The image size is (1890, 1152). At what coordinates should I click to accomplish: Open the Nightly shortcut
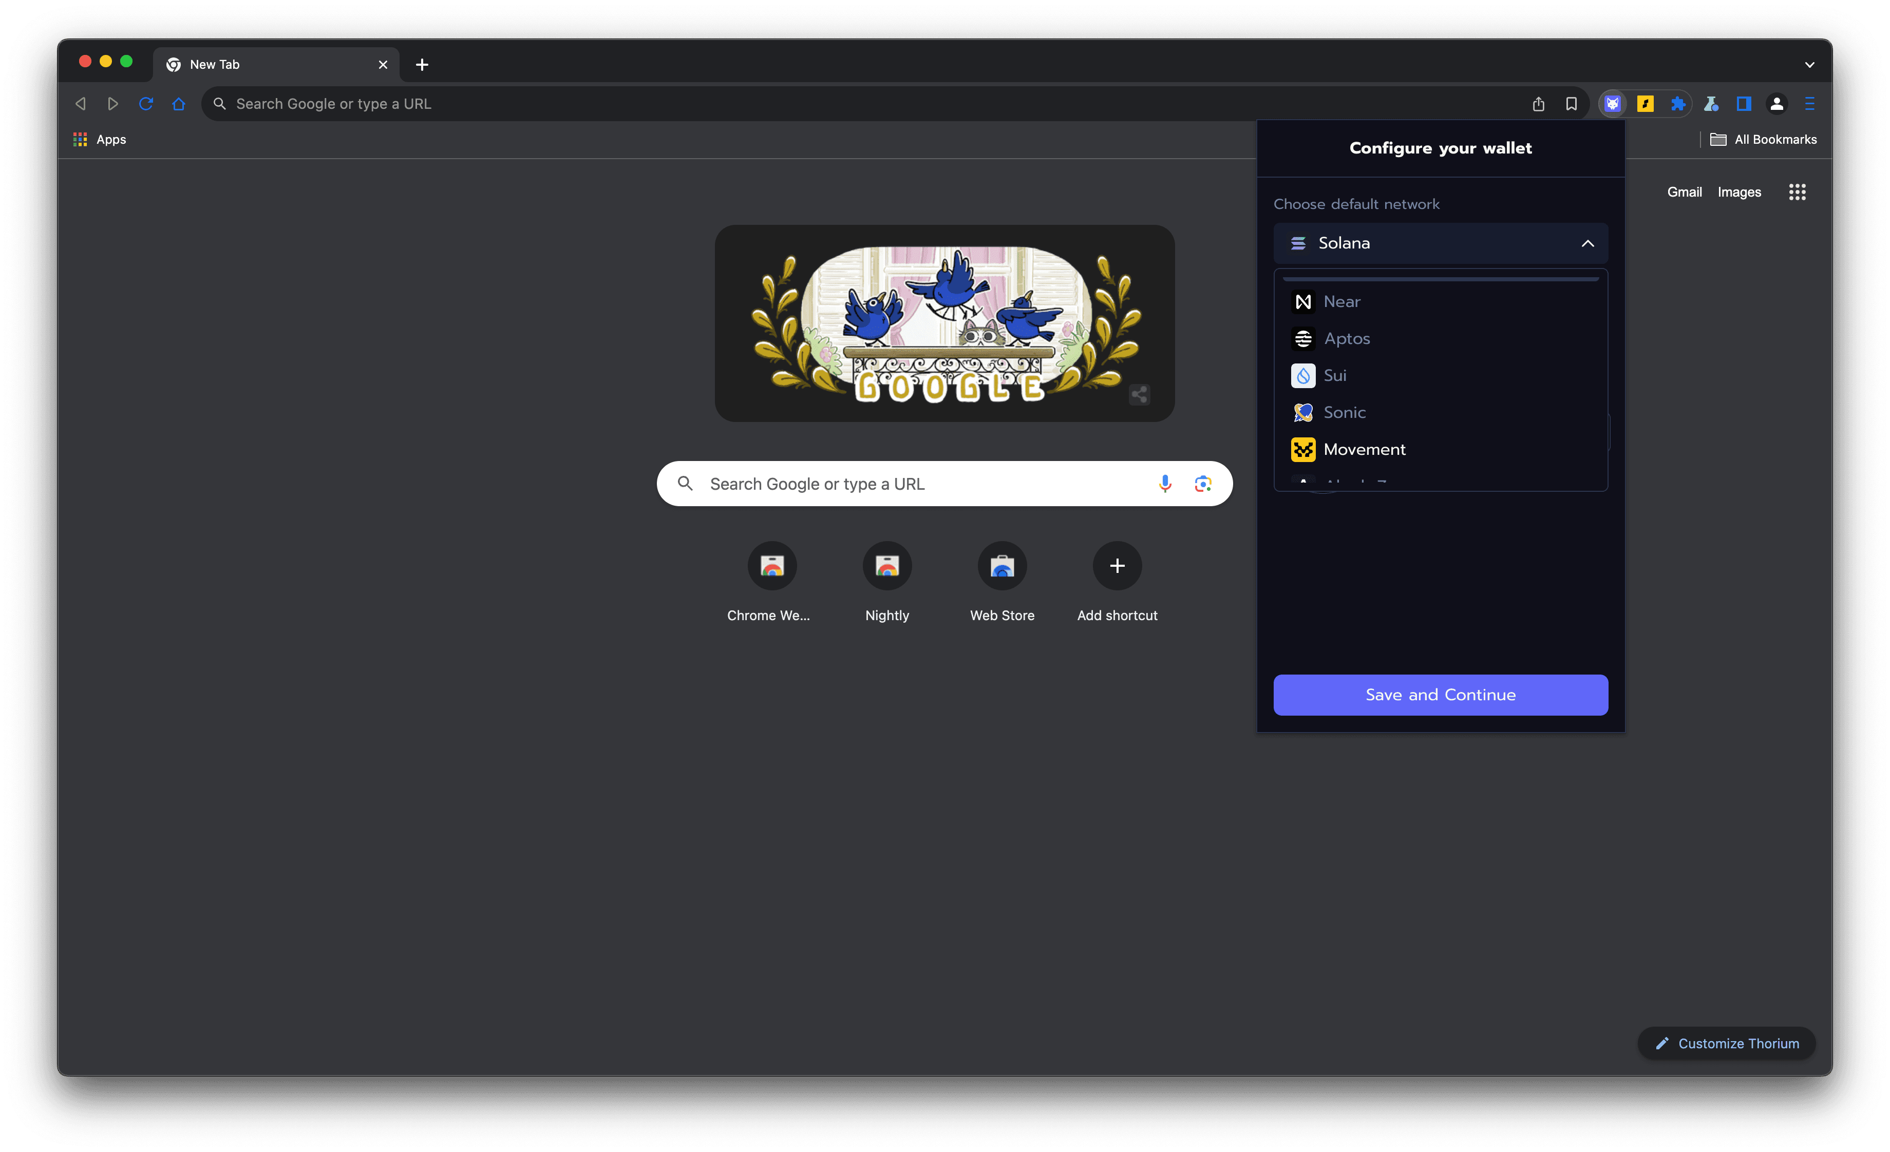click(887, 583)
